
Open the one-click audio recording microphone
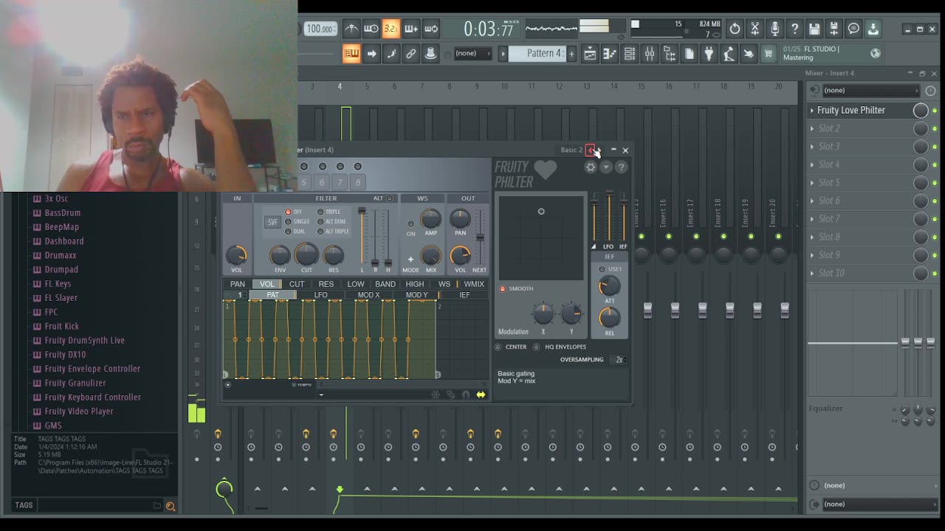(774, 29)
